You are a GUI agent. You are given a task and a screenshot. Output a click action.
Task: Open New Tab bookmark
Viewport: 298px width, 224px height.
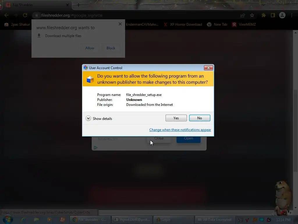click(217, 24)
